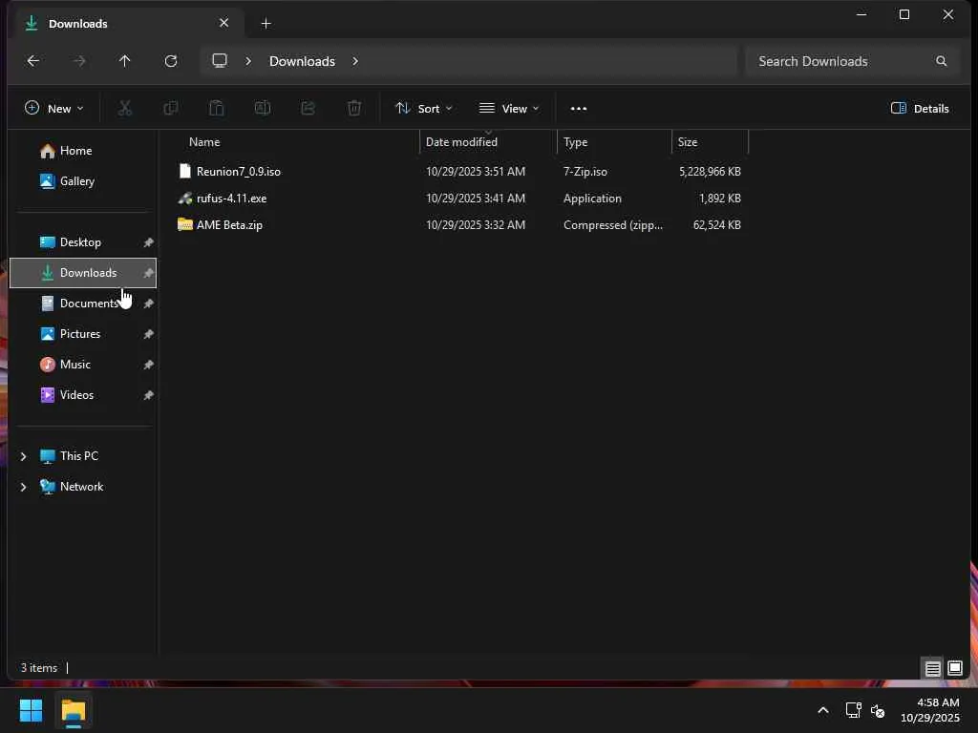This screenshot has width=978, height=733.
Task: Switch to details list layout icon
Action: coord(932,668)
